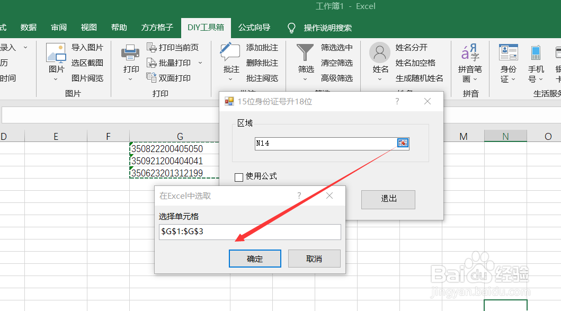Switch to the 审阅 tab

59,28
